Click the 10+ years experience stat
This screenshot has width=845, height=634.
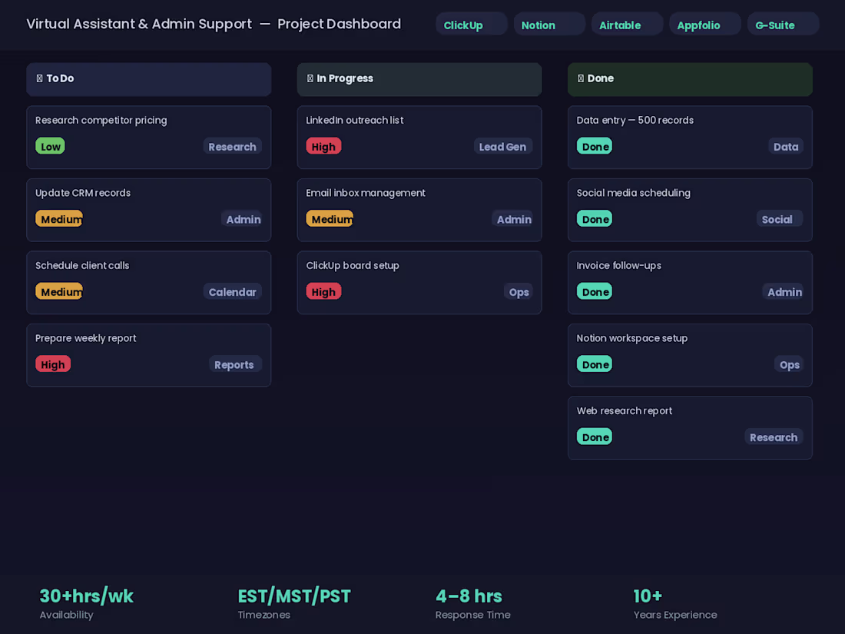coord(675,604)
